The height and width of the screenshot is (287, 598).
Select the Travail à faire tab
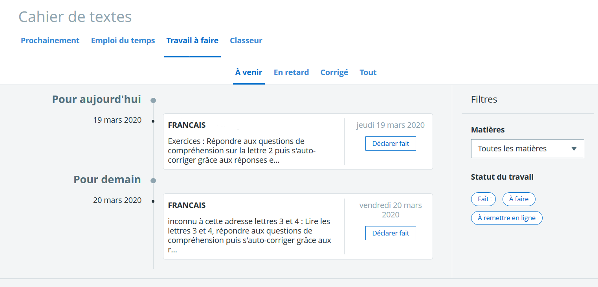coord(193,40)
